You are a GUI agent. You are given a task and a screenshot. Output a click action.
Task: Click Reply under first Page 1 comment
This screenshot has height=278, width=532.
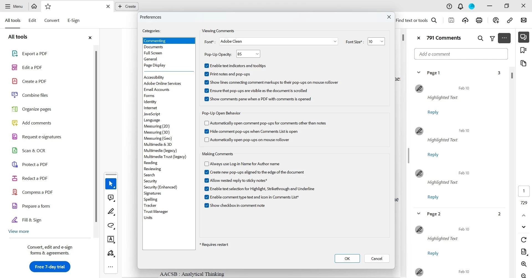click(433, 112)
